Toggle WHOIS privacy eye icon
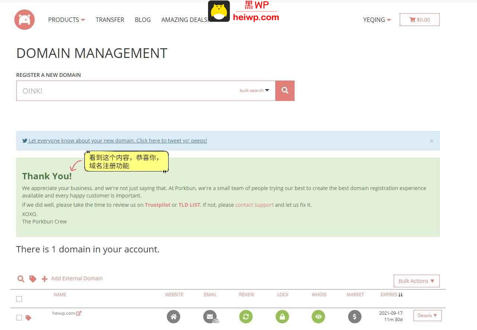The image size is (477, 330). [x=318, y=317]
